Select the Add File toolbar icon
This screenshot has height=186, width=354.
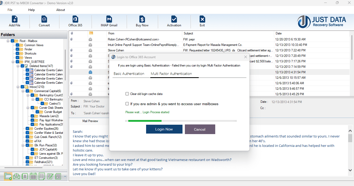(x=14, y=21)
